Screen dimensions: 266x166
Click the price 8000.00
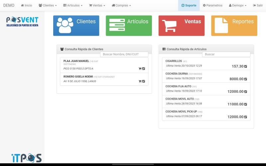(x=236, y=79)
